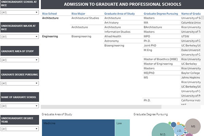Select the Medicine block in the treemap

tap(78, 128)
